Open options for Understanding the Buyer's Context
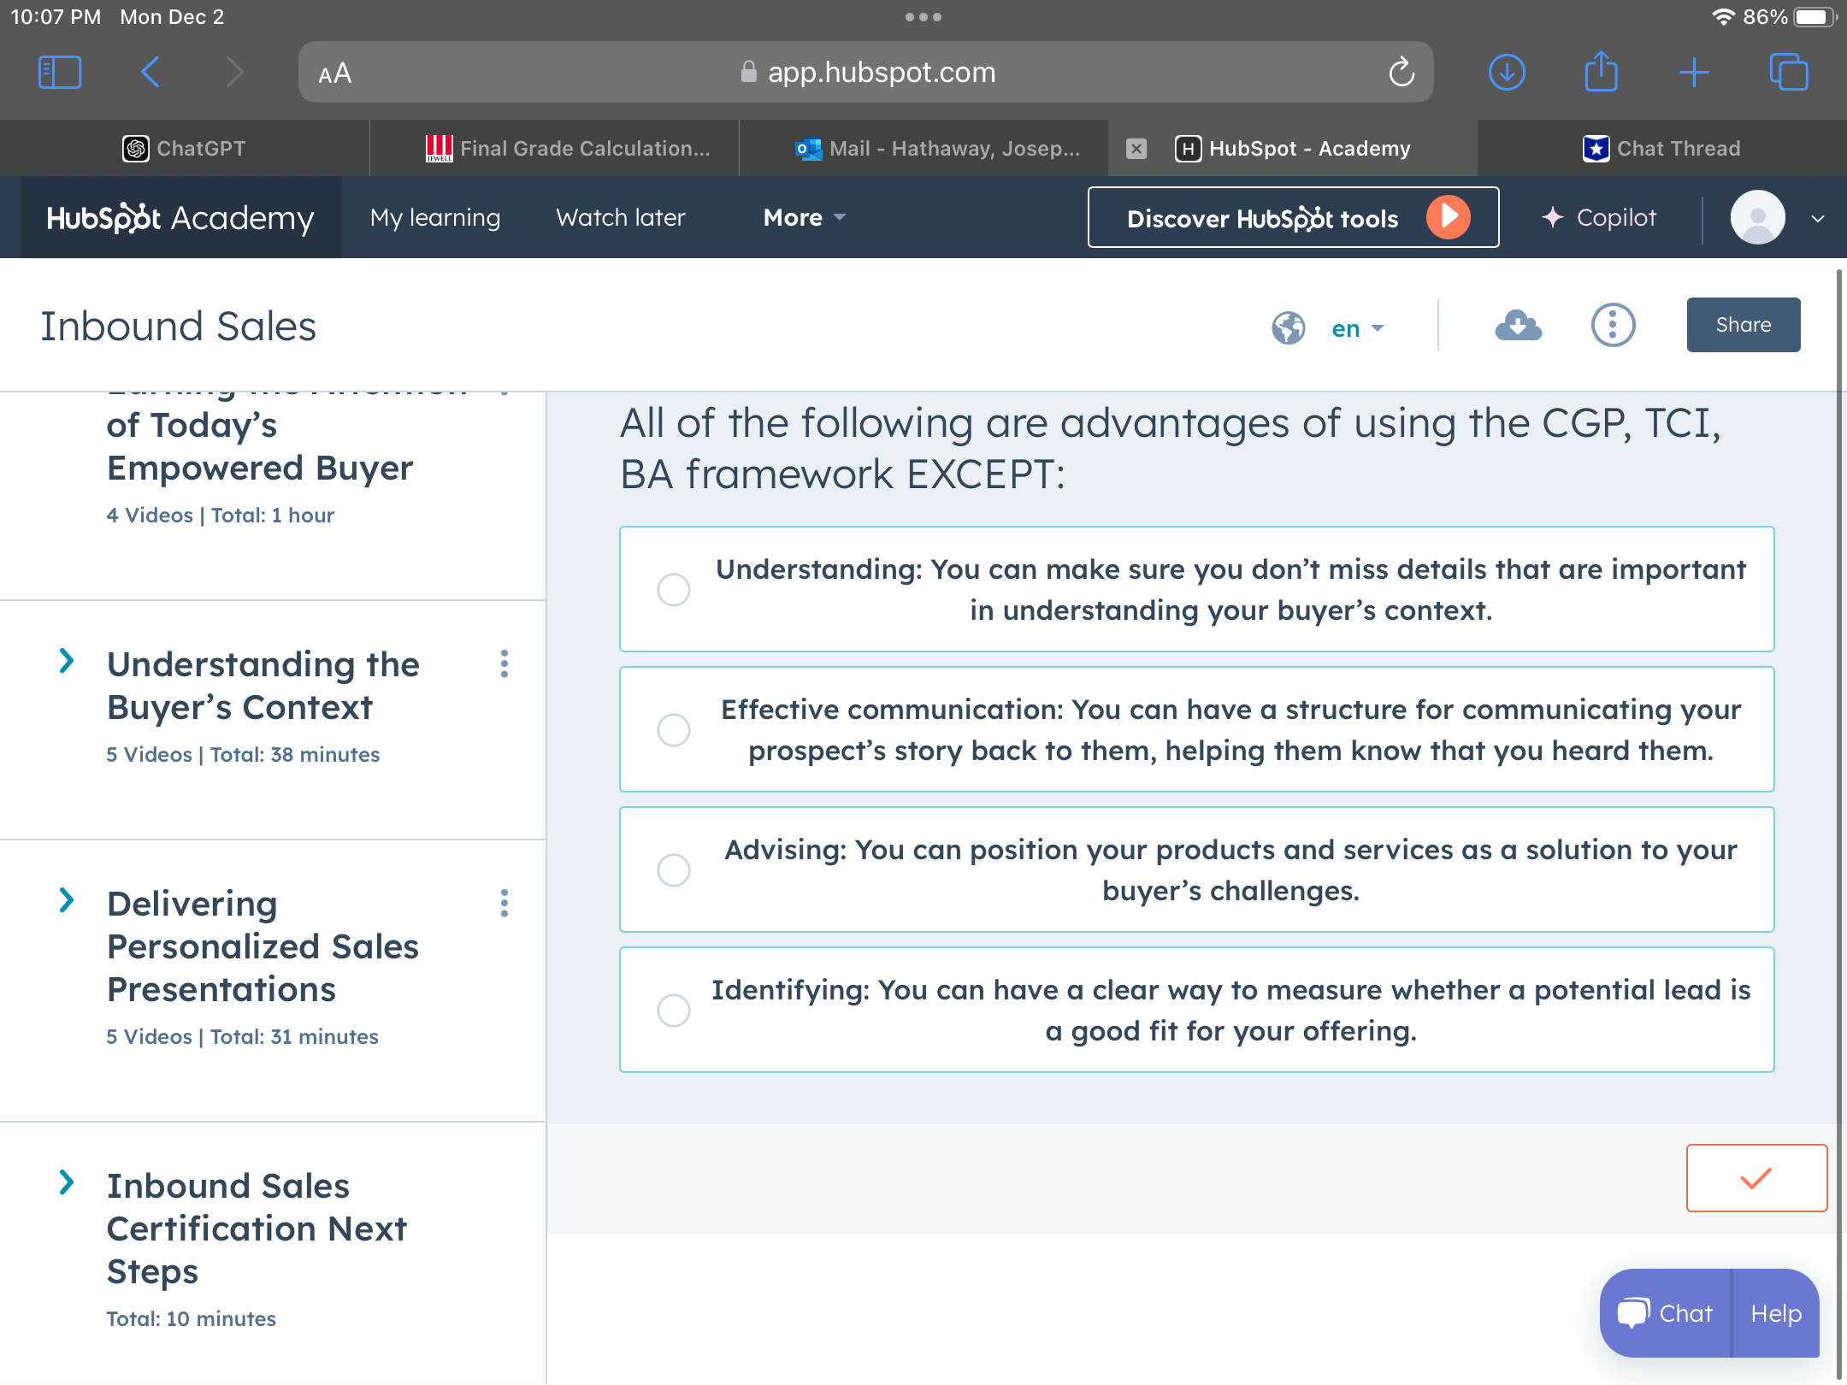This screenshot has height=1385, width=1847. [505, 664]
